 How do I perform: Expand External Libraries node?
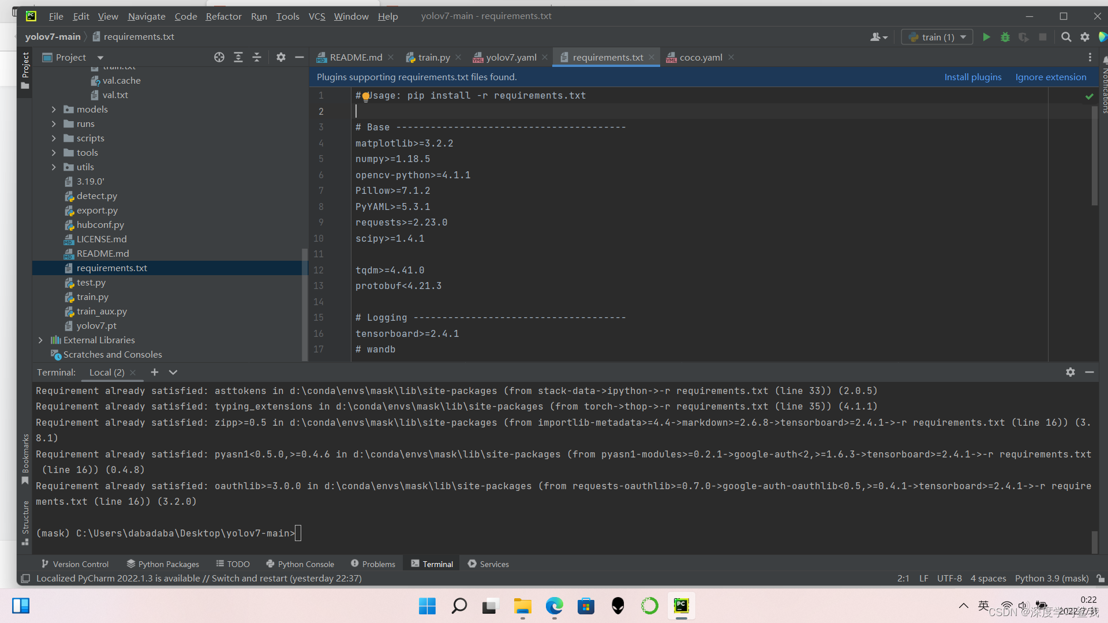(40, 340)
